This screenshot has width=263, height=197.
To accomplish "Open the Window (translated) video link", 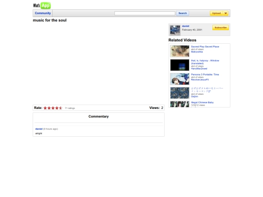I will 205,62.
